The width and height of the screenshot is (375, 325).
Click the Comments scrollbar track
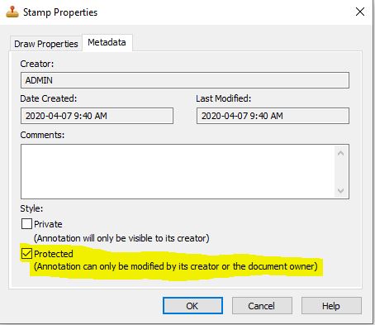(341, 172)
